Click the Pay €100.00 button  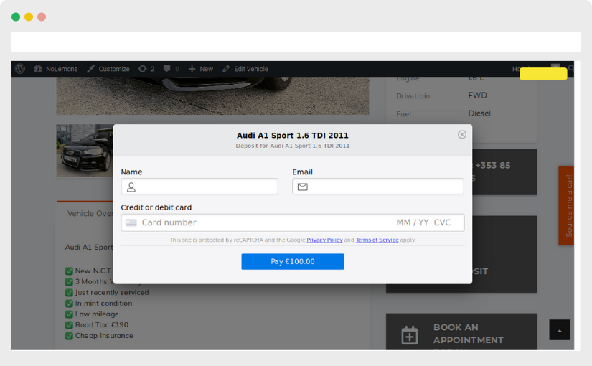pyautogui.click(x=293, y=261)
